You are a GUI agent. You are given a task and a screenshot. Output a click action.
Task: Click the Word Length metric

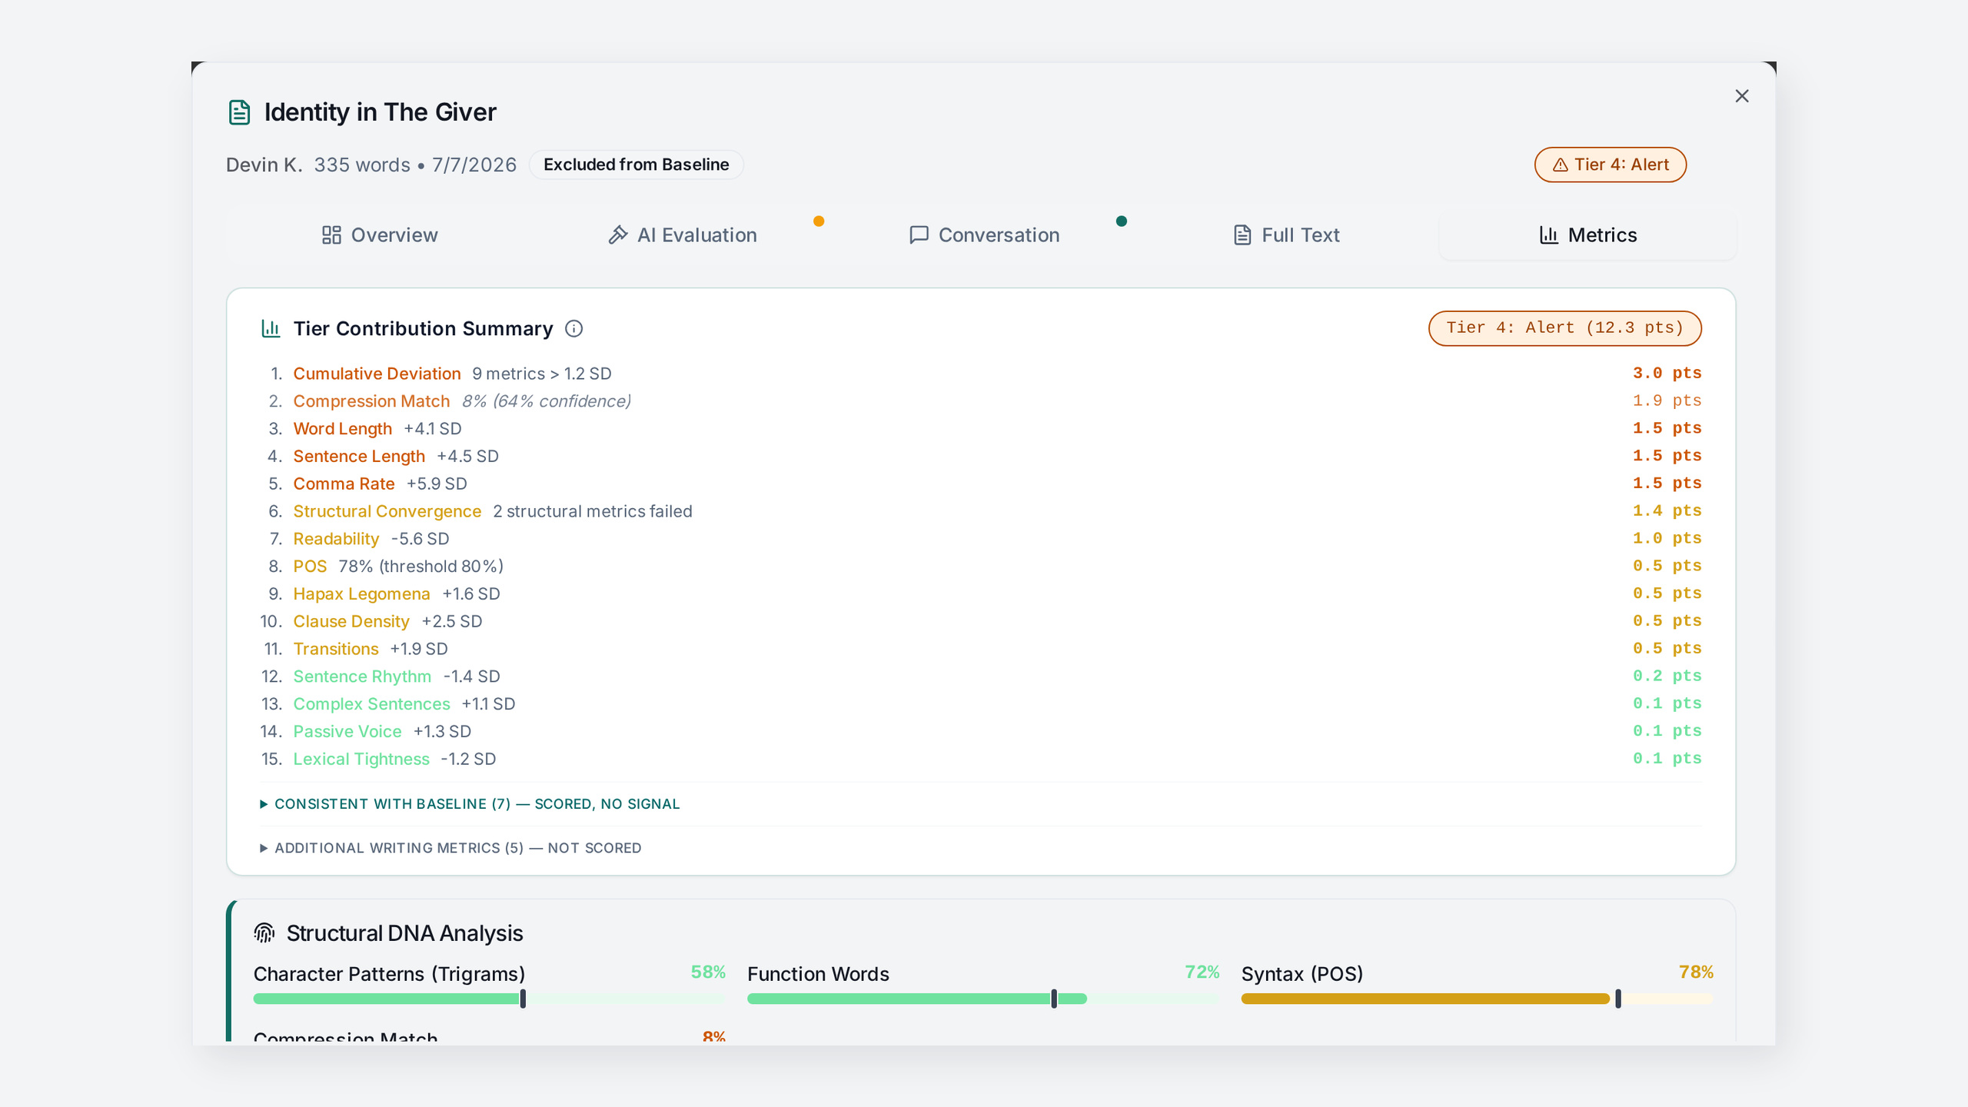coord(342,429)
